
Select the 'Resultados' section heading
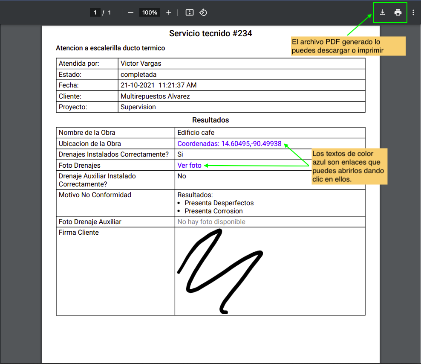tap(210, 120)
